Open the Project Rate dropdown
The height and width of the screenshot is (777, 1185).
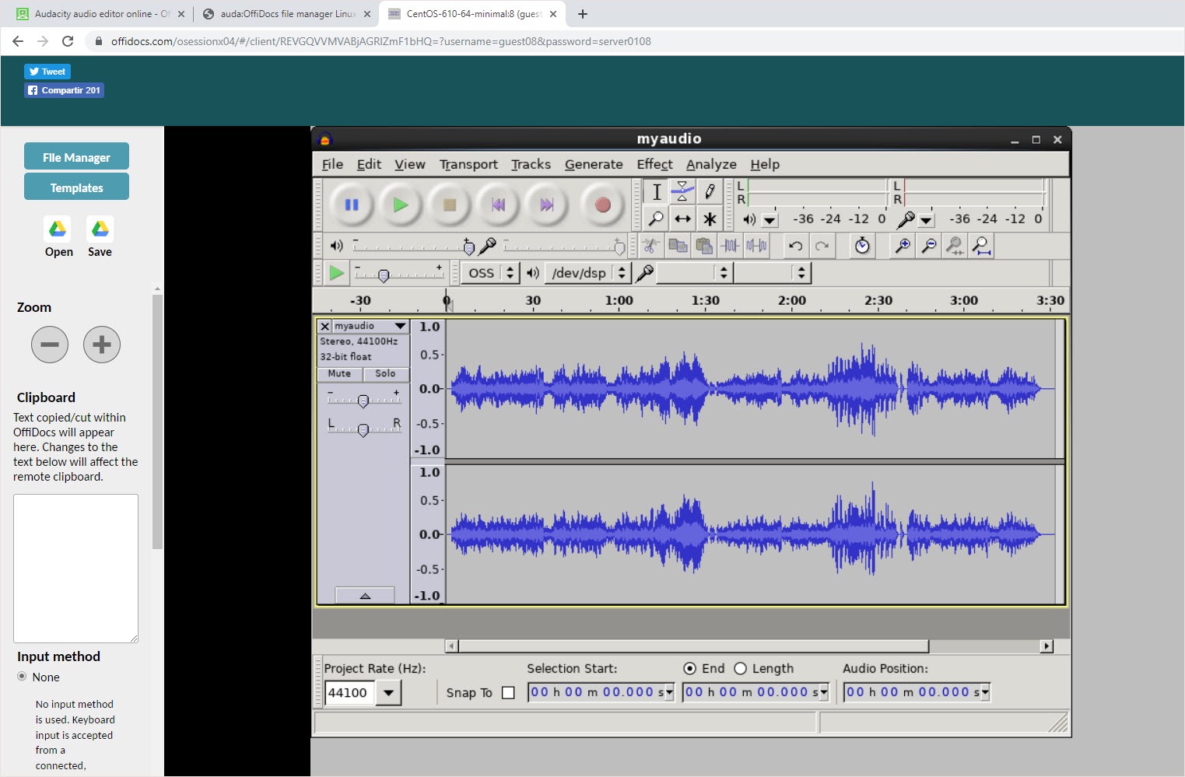[388, 693]
